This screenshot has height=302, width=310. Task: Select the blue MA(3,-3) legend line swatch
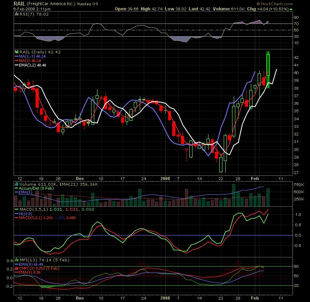17,57
